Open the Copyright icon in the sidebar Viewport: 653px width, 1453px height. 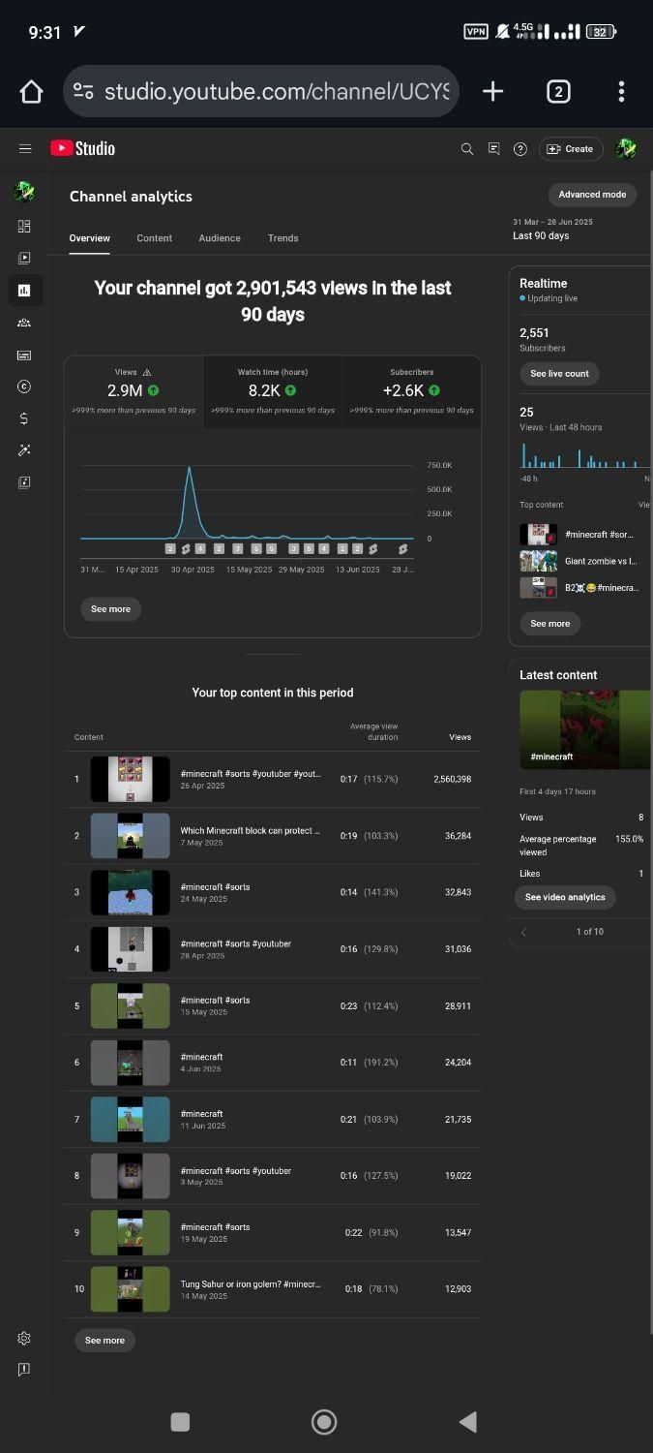tap(24, 386)
